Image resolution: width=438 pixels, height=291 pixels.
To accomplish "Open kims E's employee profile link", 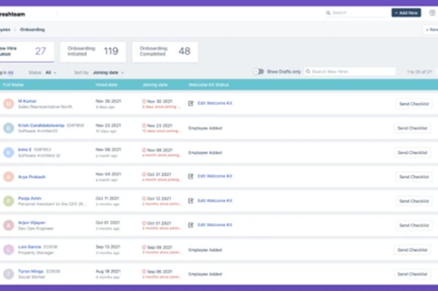I will 25,149.
